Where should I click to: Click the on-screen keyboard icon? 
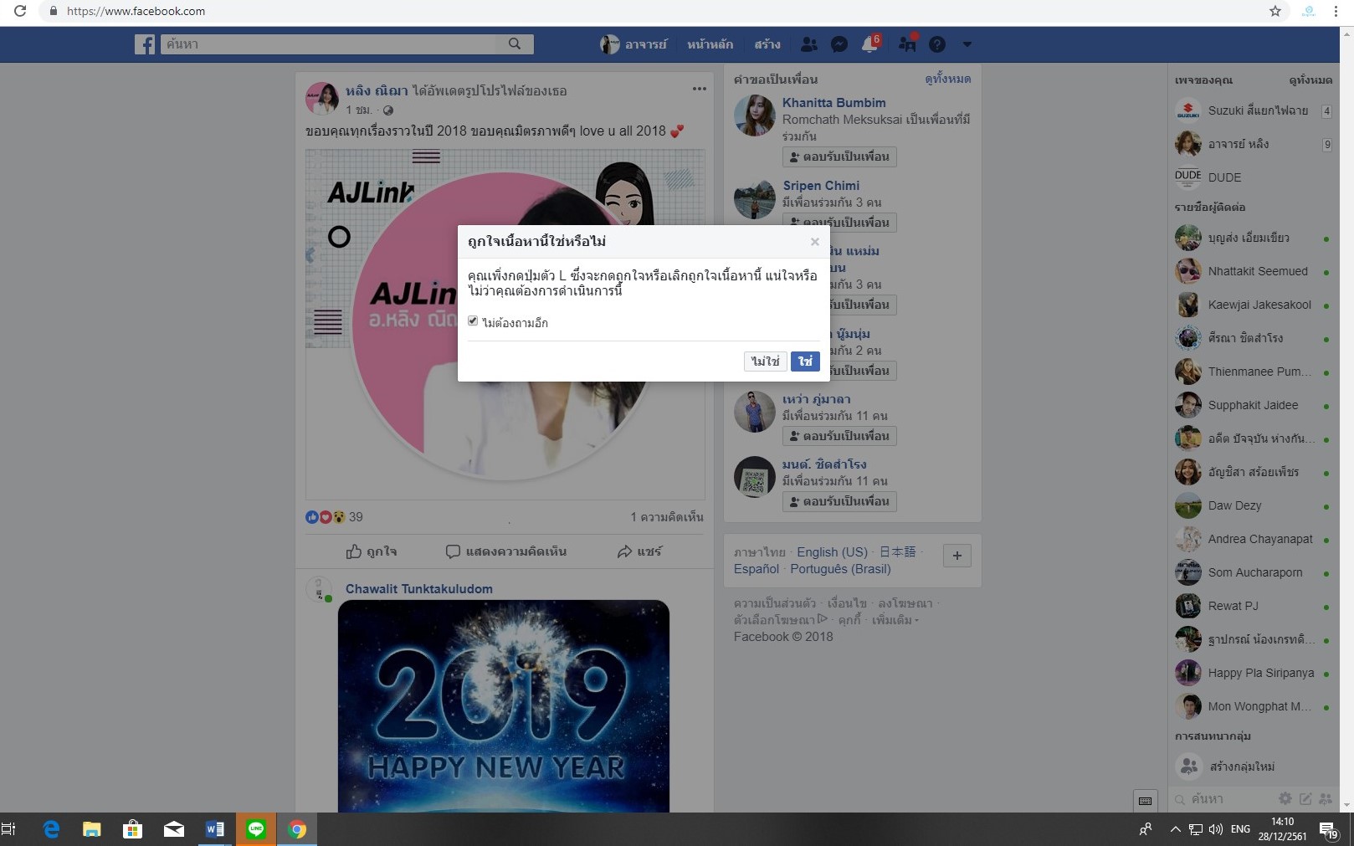1146,801
